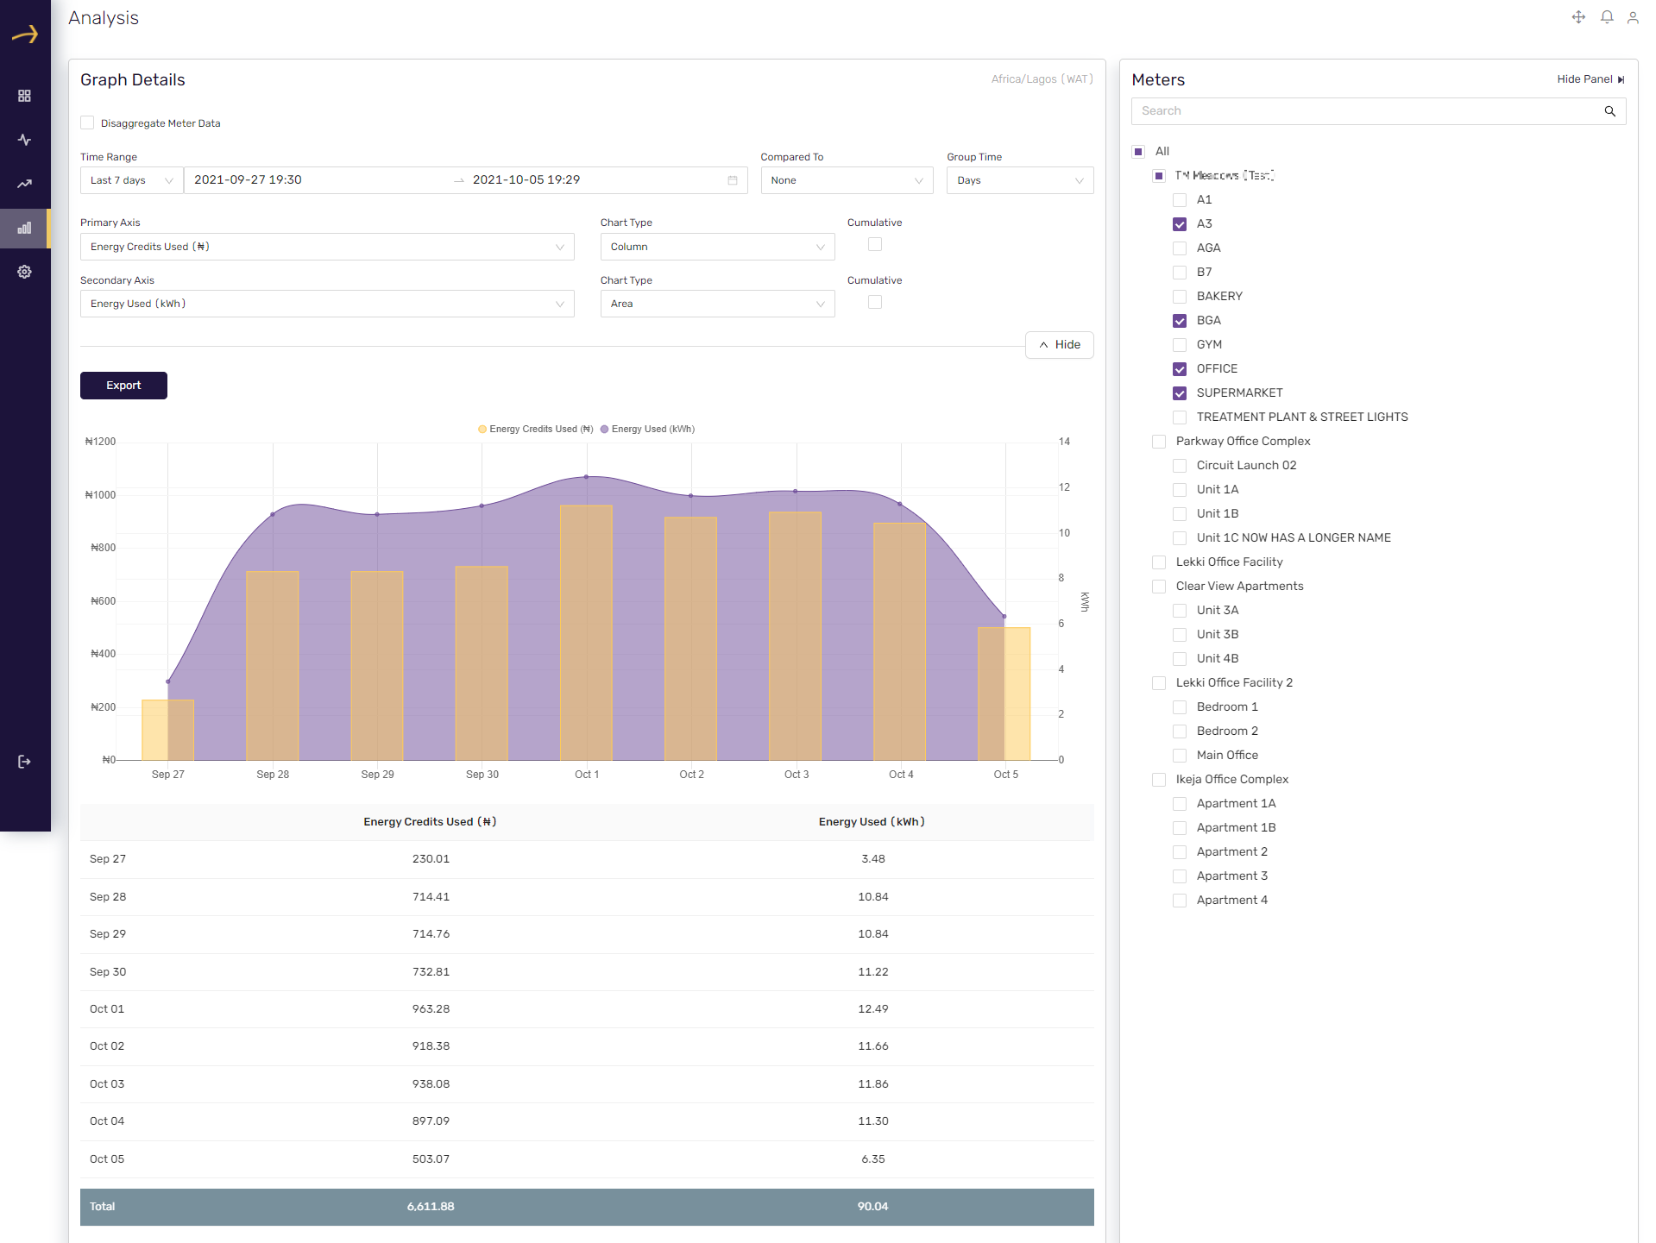Click the Export button
This screenshot has width=1656, height=1243.
(123, 386)
